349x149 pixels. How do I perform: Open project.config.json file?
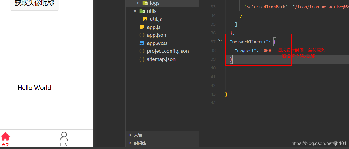[x=168, y=51]
